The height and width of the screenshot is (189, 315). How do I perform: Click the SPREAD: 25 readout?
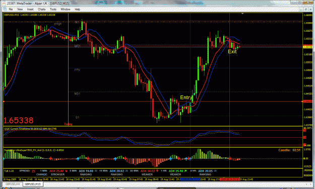click(x=27, y=171)
